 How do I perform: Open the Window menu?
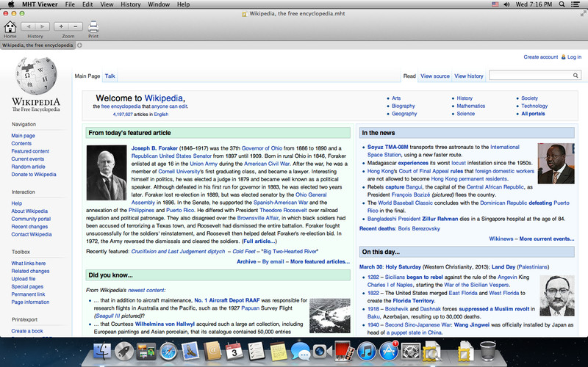159,4
